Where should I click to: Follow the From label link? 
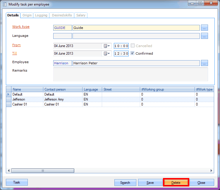point(16,45)
